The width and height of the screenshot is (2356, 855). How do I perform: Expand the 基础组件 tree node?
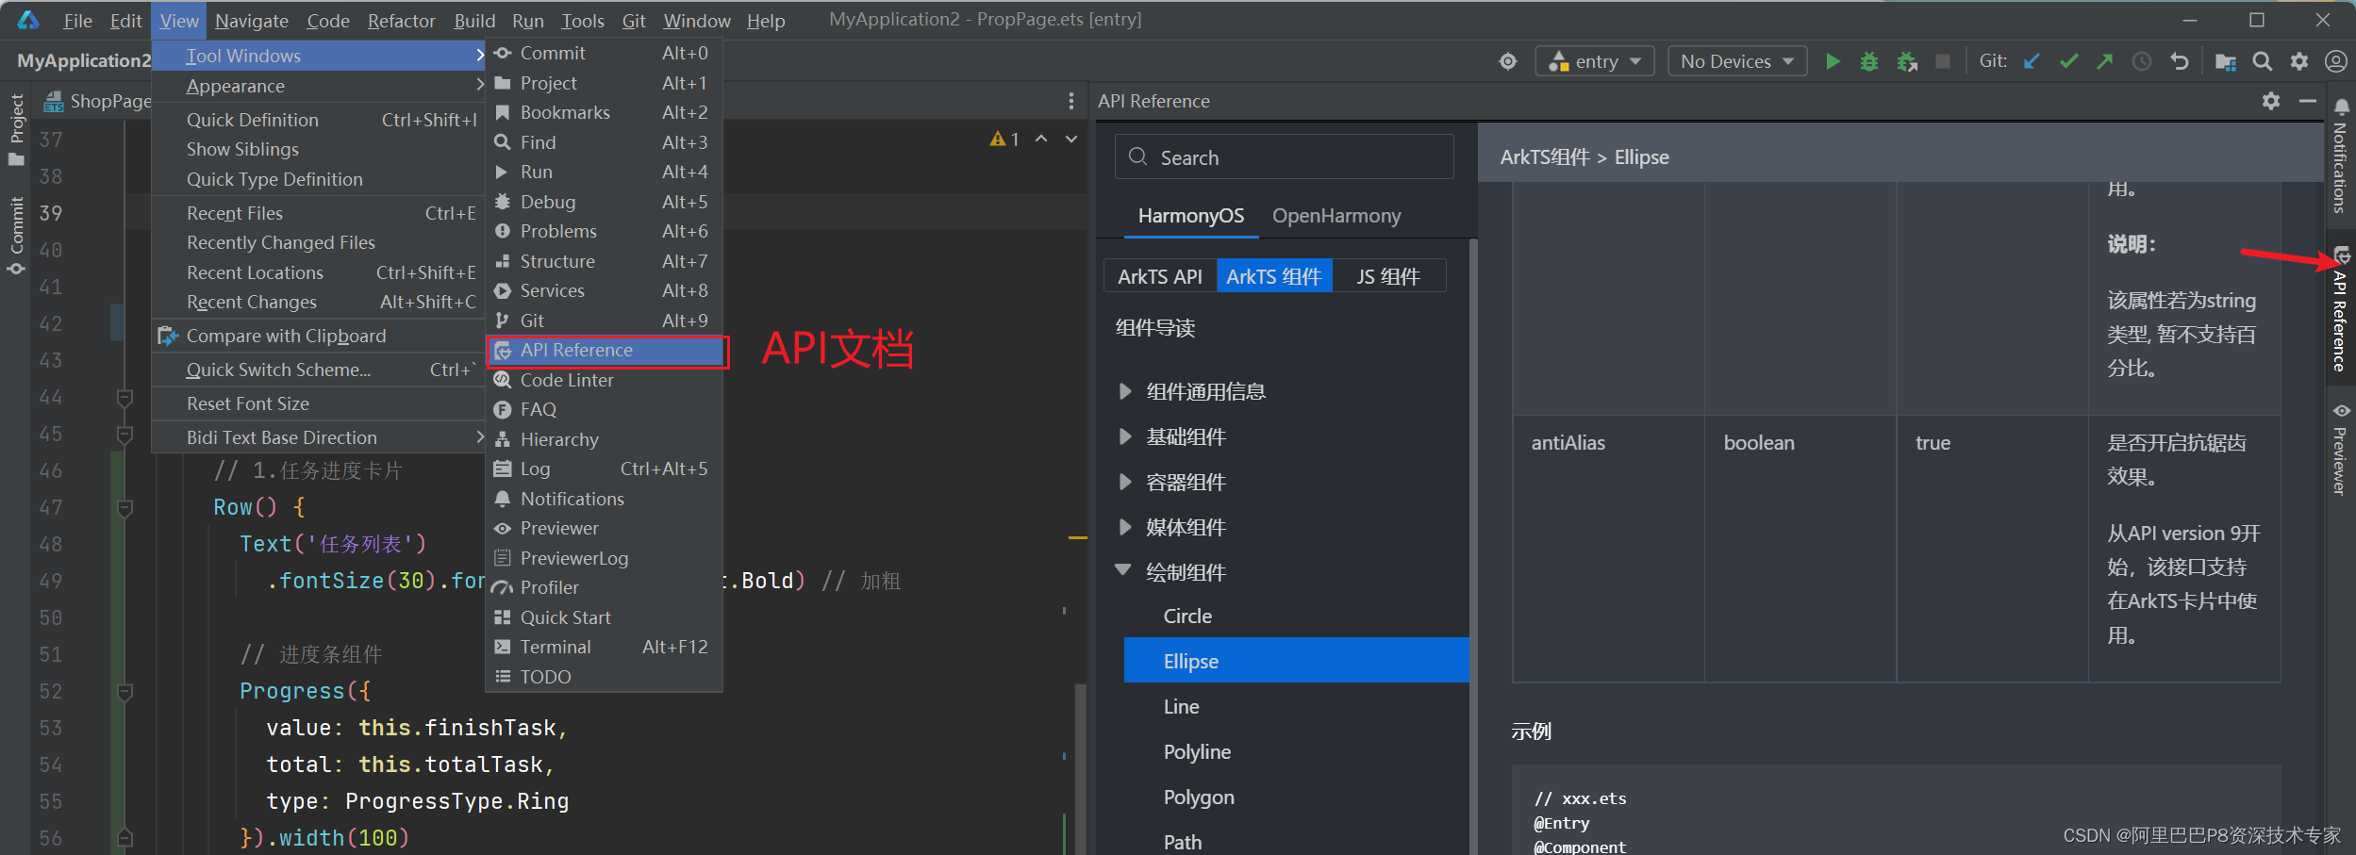click(1124, 436)
